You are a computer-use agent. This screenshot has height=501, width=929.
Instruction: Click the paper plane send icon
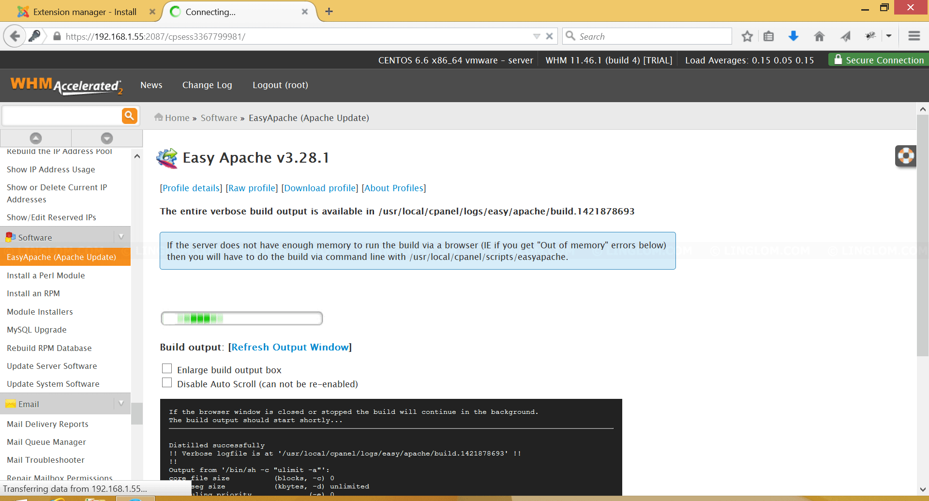pyautogui.click(x=845, y=36)
